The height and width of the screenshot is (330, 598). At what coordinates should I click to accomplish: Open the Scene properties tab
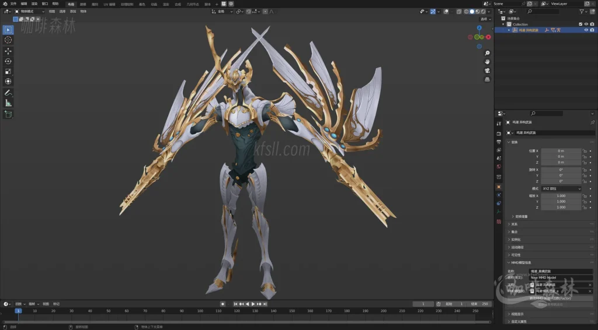coord(499,159)
